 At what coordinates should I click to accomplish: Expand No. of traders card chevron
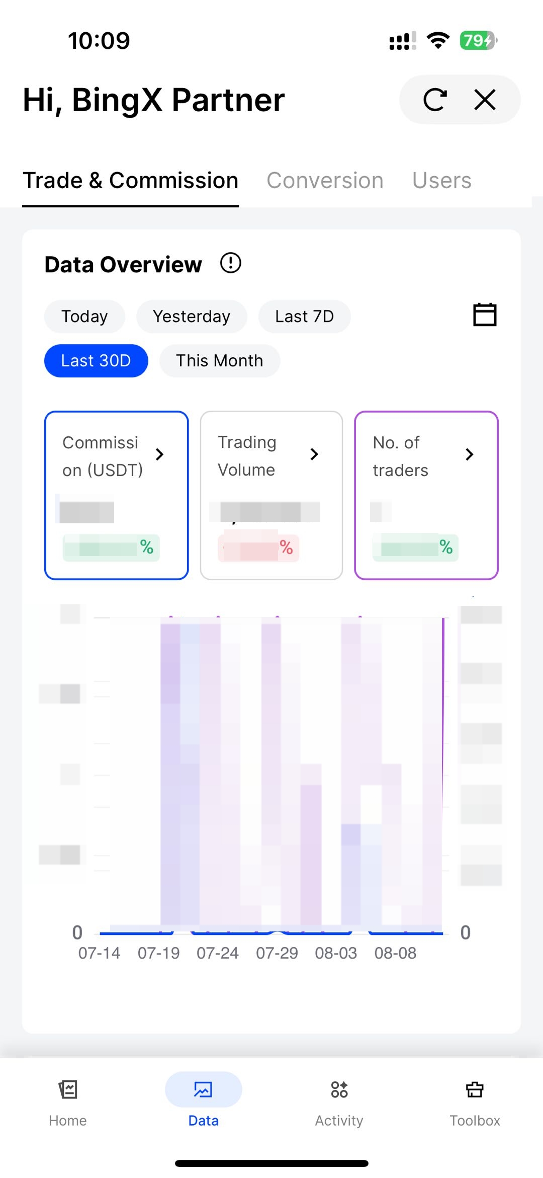coord(470,454)
